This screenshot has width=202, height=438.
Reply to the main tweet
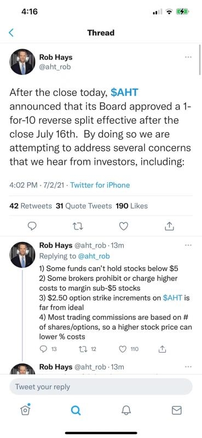click(33, 226)
